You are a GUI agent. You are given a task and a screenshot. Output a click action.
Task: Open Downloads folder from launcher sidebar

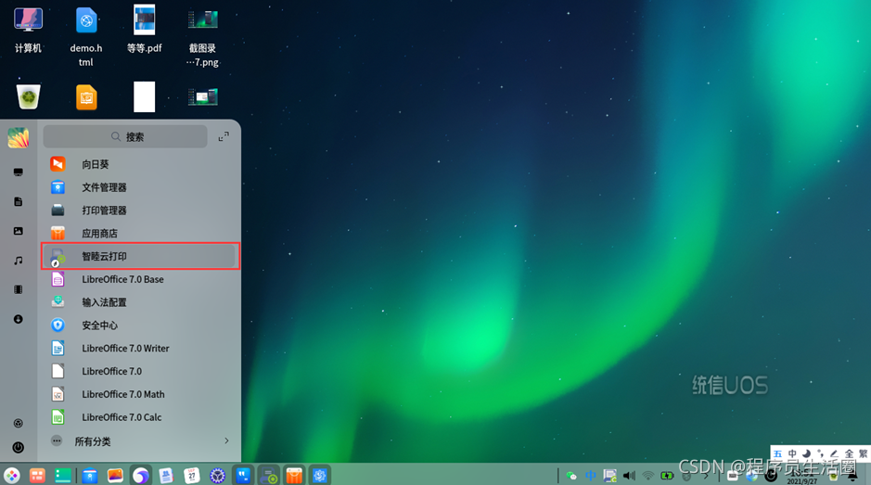(19, 319)
